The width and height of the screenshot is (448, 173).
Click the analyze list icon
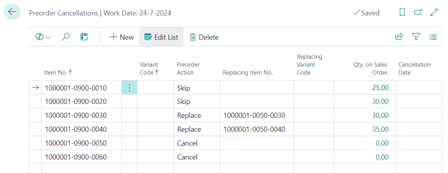coord(84,37)
